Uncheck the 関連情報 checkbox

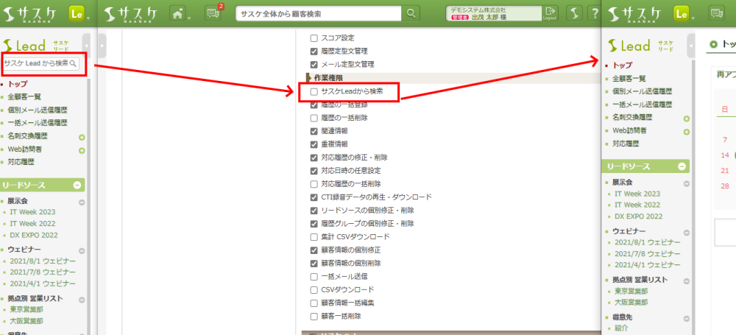pos(314,130)
